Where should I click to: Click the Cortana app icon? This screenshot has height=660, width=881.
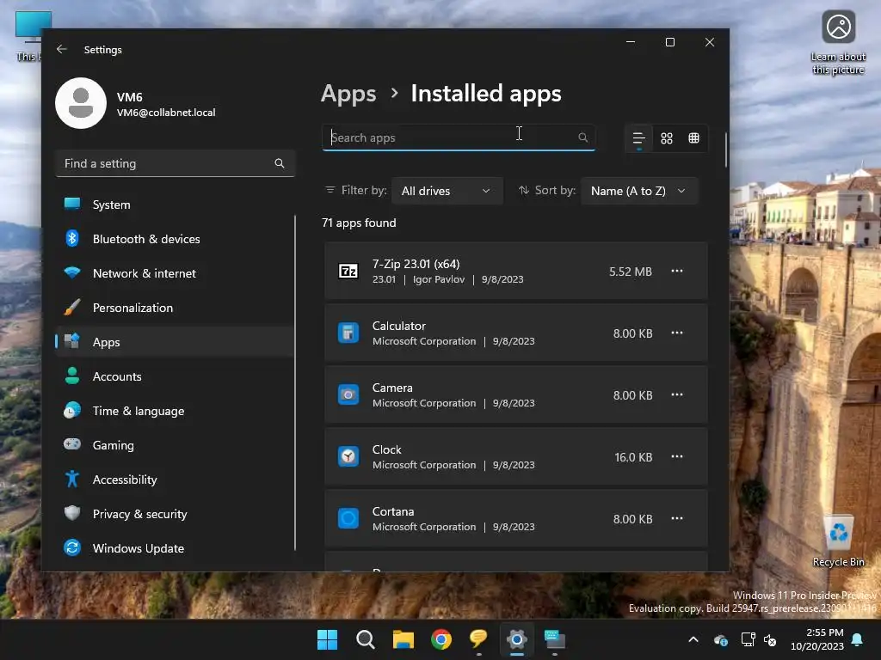click(348, 518)
